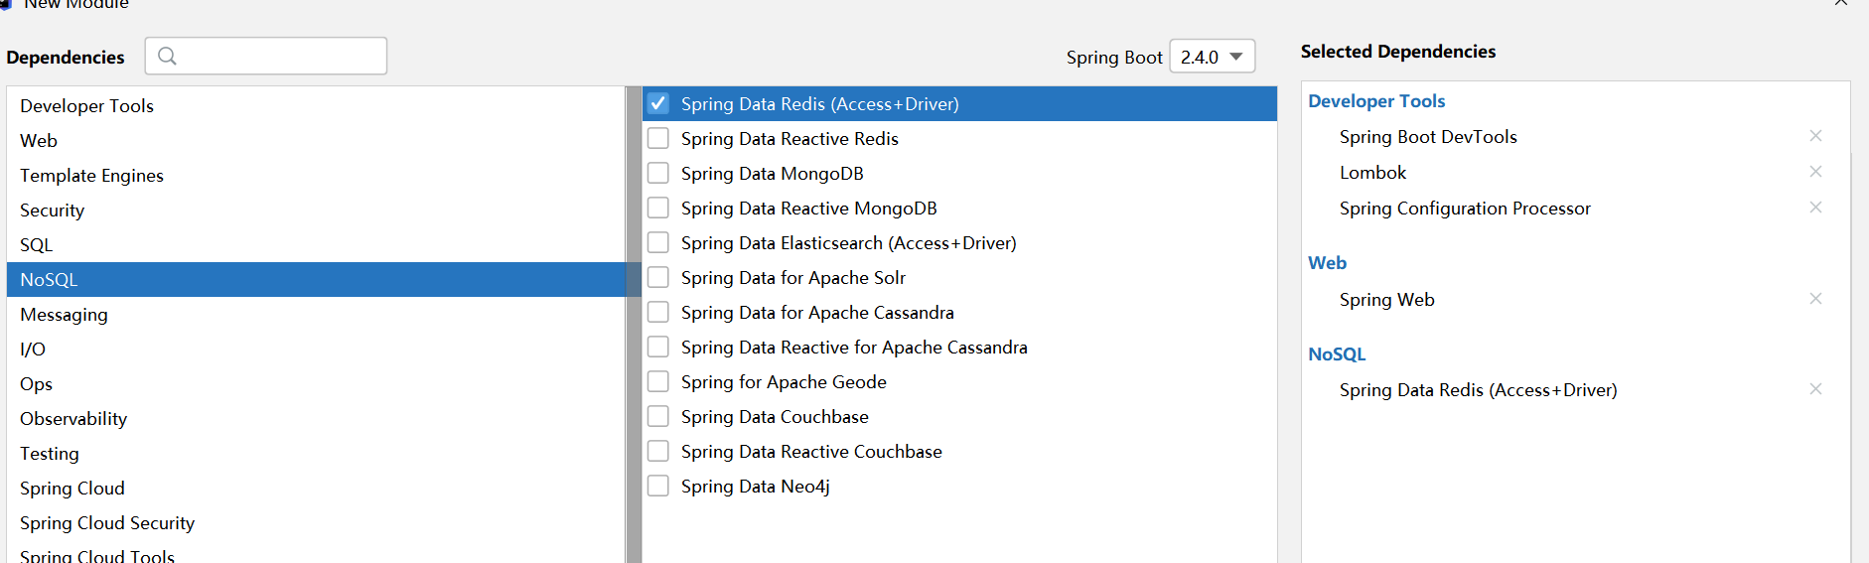Tick Spring Data Reactive MongoDB checkbox
Screen dimensions: 1869x563
658,208
